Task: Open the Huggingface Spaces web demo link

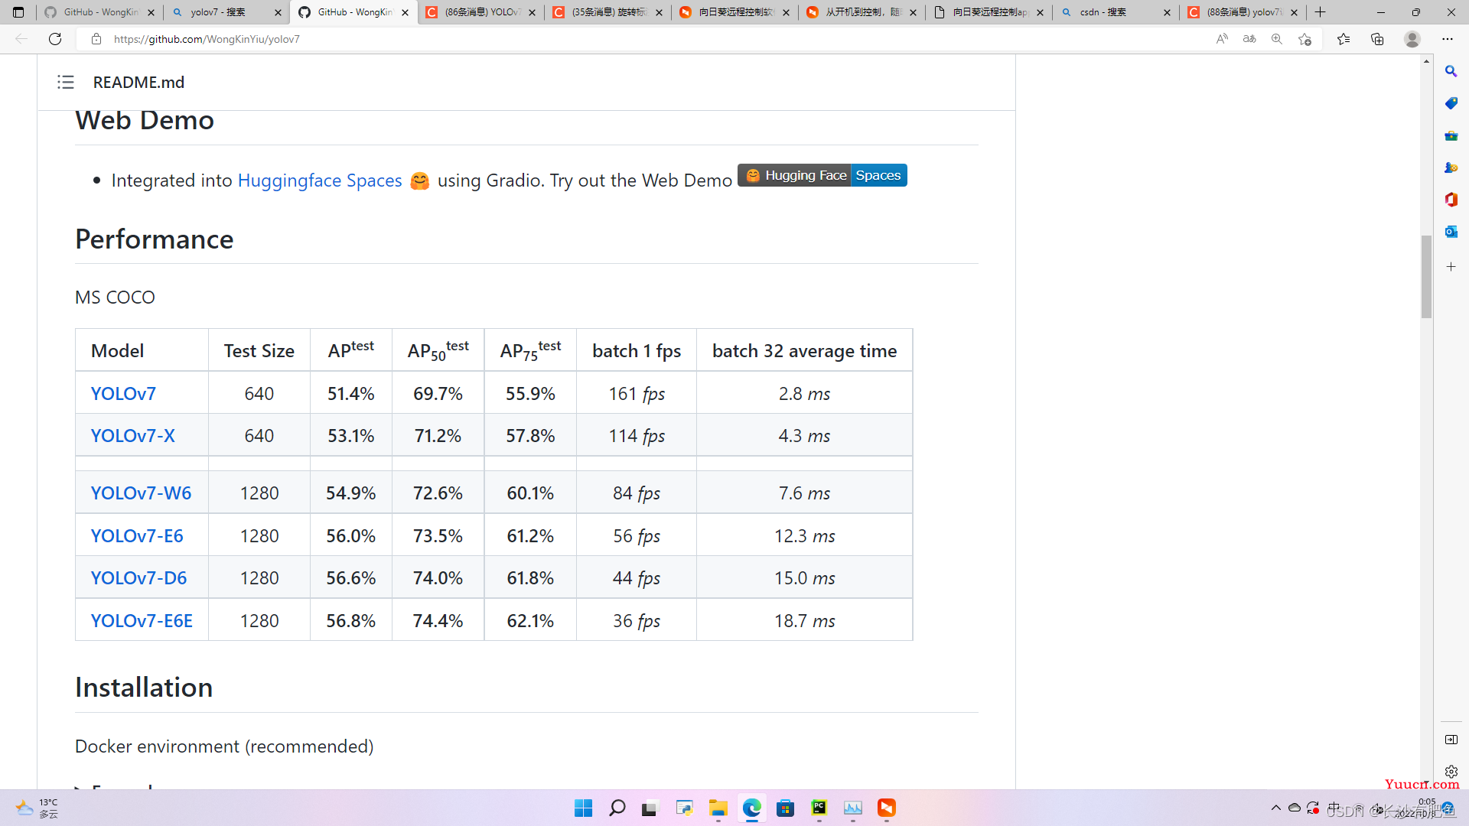Action: point(822,174)
